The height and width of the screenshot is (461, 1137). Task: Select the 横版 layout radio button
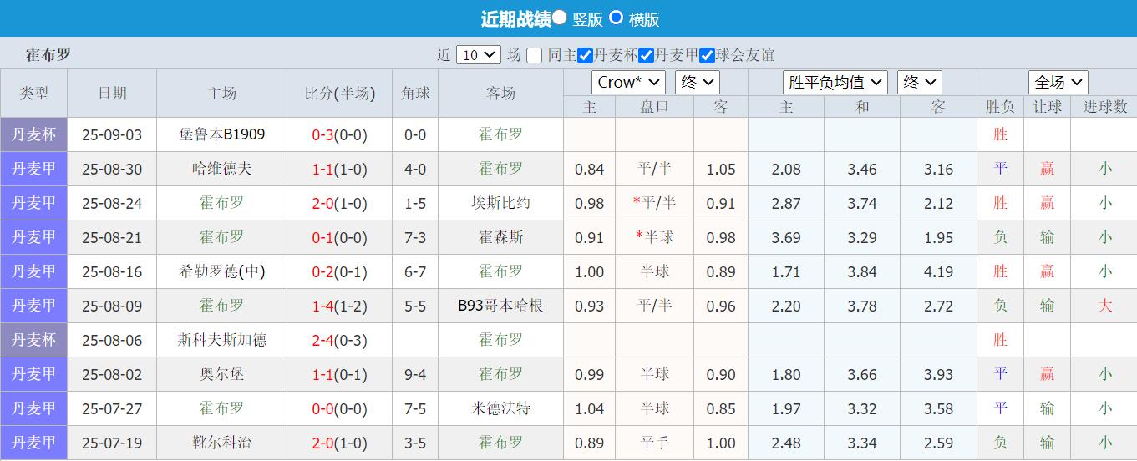(617, 18)
